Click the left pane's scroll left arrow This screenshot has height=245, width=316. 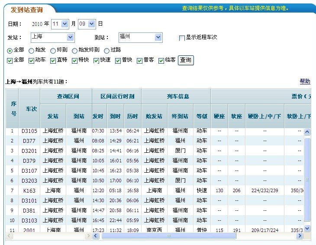tap(9, 235)
